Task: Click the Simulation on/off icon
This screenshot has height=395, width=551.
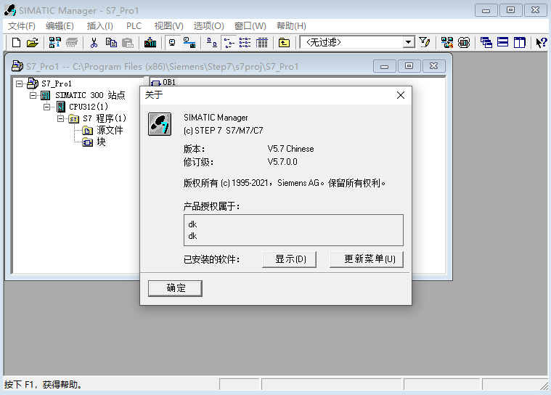Action: coord(464,43)
